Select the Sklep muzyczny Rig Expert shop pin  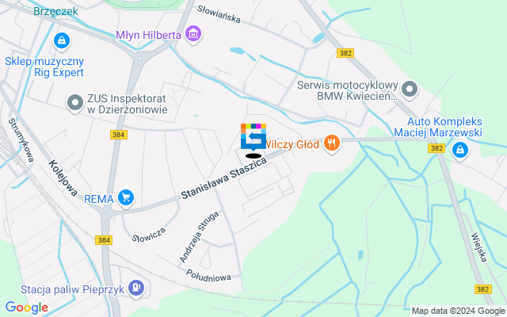click(62, 41)
